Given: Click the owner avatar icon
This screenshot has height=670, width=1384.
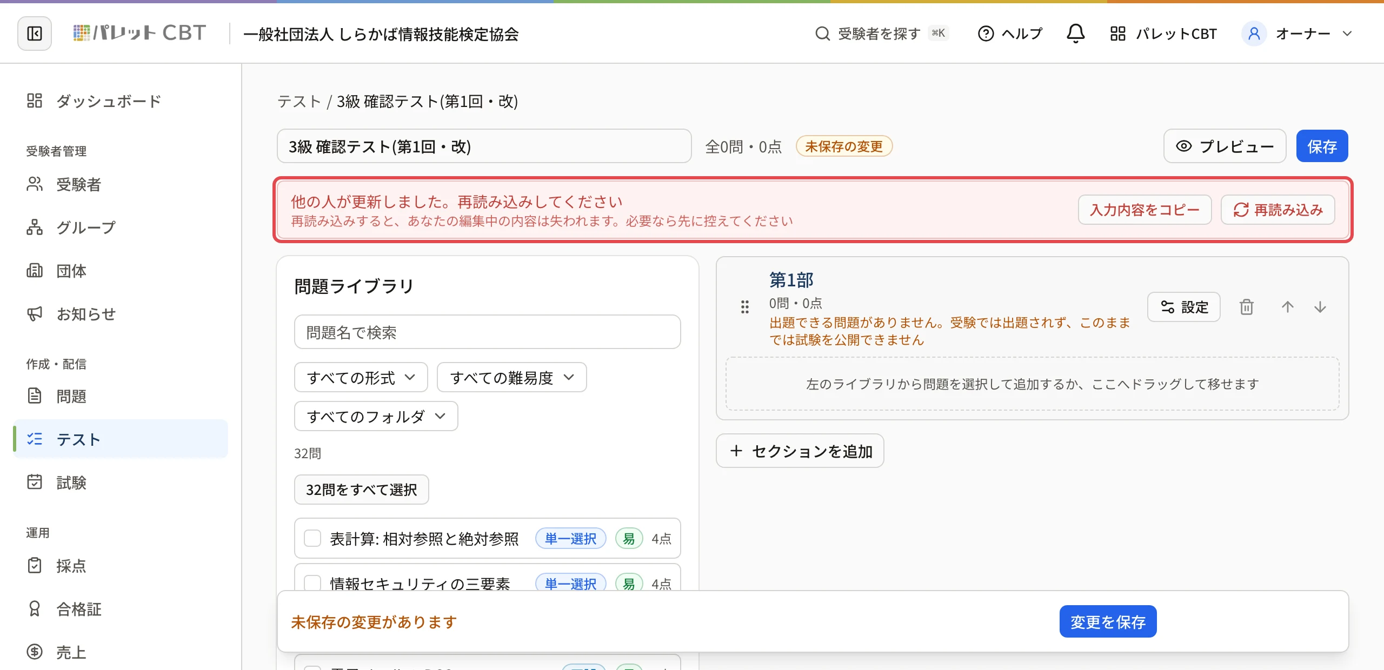Looking at the screenshot, I should (1254, 33).
